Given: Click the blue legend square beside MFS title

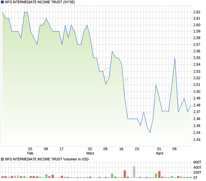Looking at the screenshot, I should (x=2, y=2).
